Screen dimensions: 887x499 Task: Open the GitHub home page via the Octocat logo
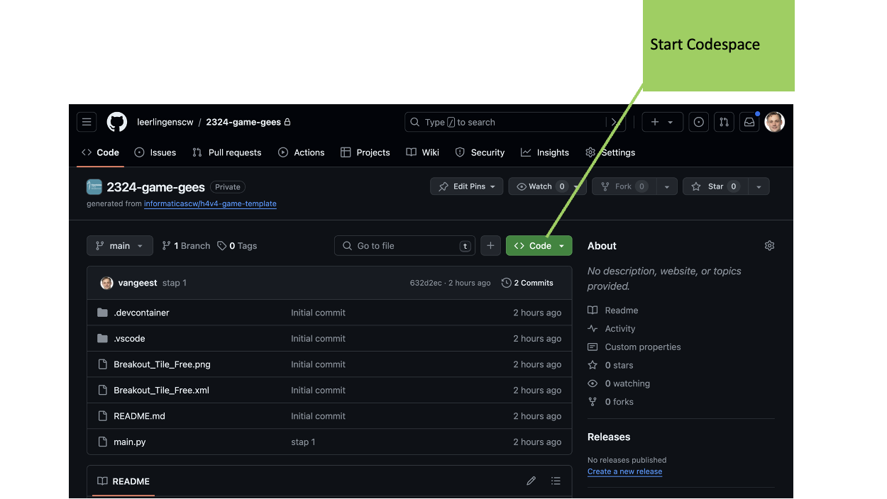tap(116, 122)
